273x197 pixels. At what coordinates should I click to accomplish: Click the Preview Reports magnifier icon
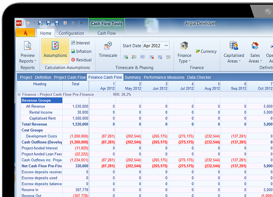click(28, 45)
